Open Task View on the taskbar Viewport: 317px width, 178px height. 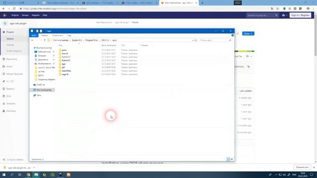(x=20, y=175)
